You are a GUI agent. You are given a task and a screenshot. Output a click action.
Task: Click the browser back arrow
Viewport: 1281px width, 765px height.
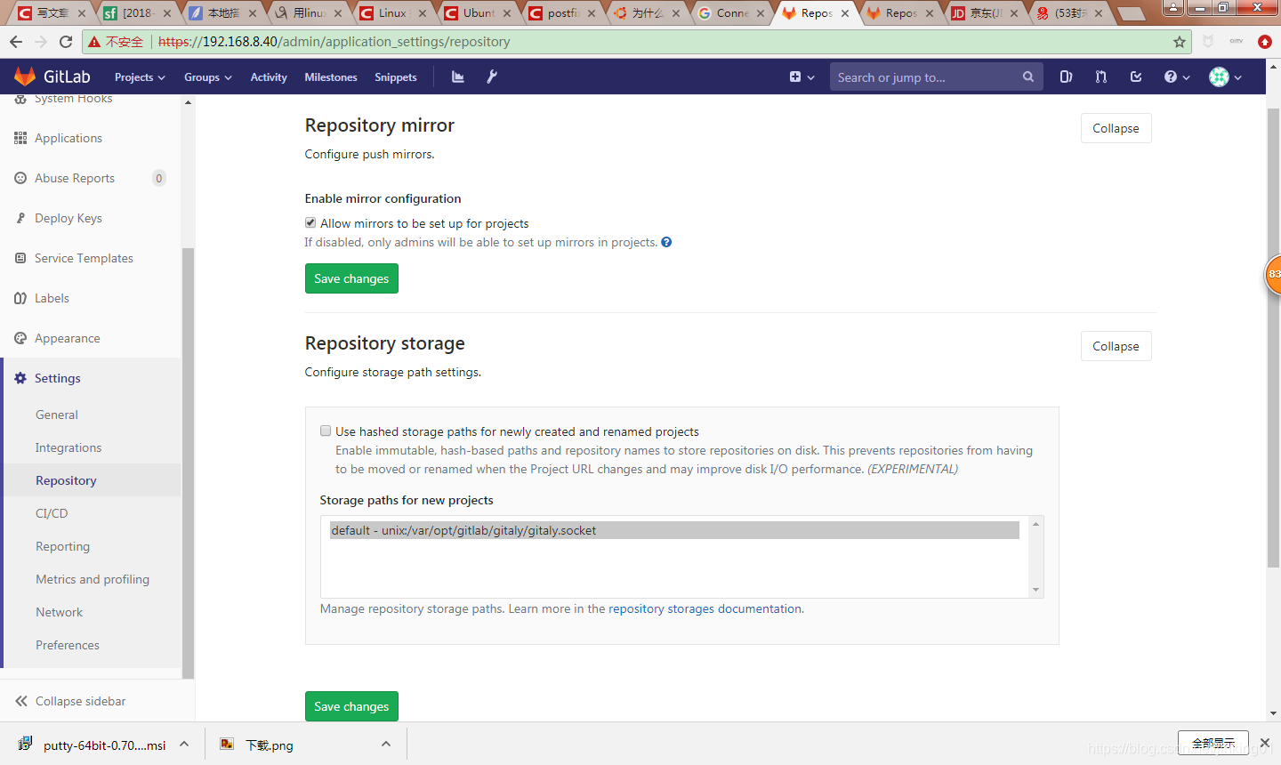(16, 42)
